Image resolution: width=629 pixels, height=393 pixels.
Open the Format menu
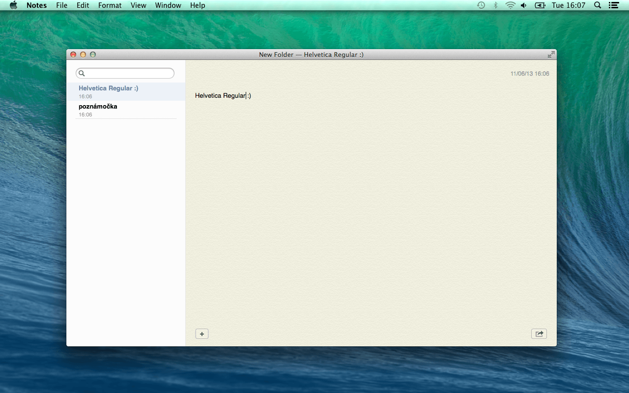pos(110,5)
